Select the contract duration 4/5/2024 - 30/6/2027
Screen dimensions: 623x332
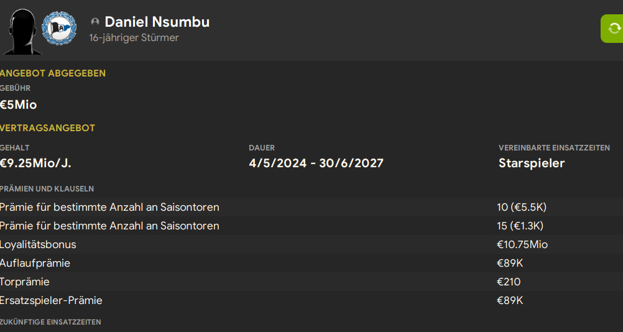coord(316,163)
